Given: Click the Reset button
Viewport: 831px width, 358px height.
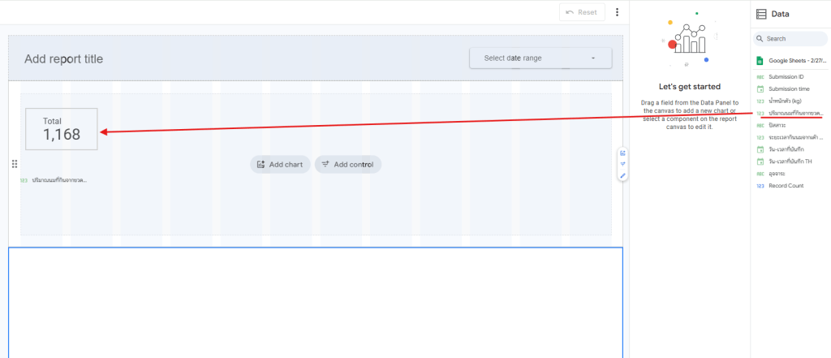Looking at the screenshot, I should 582,12.
